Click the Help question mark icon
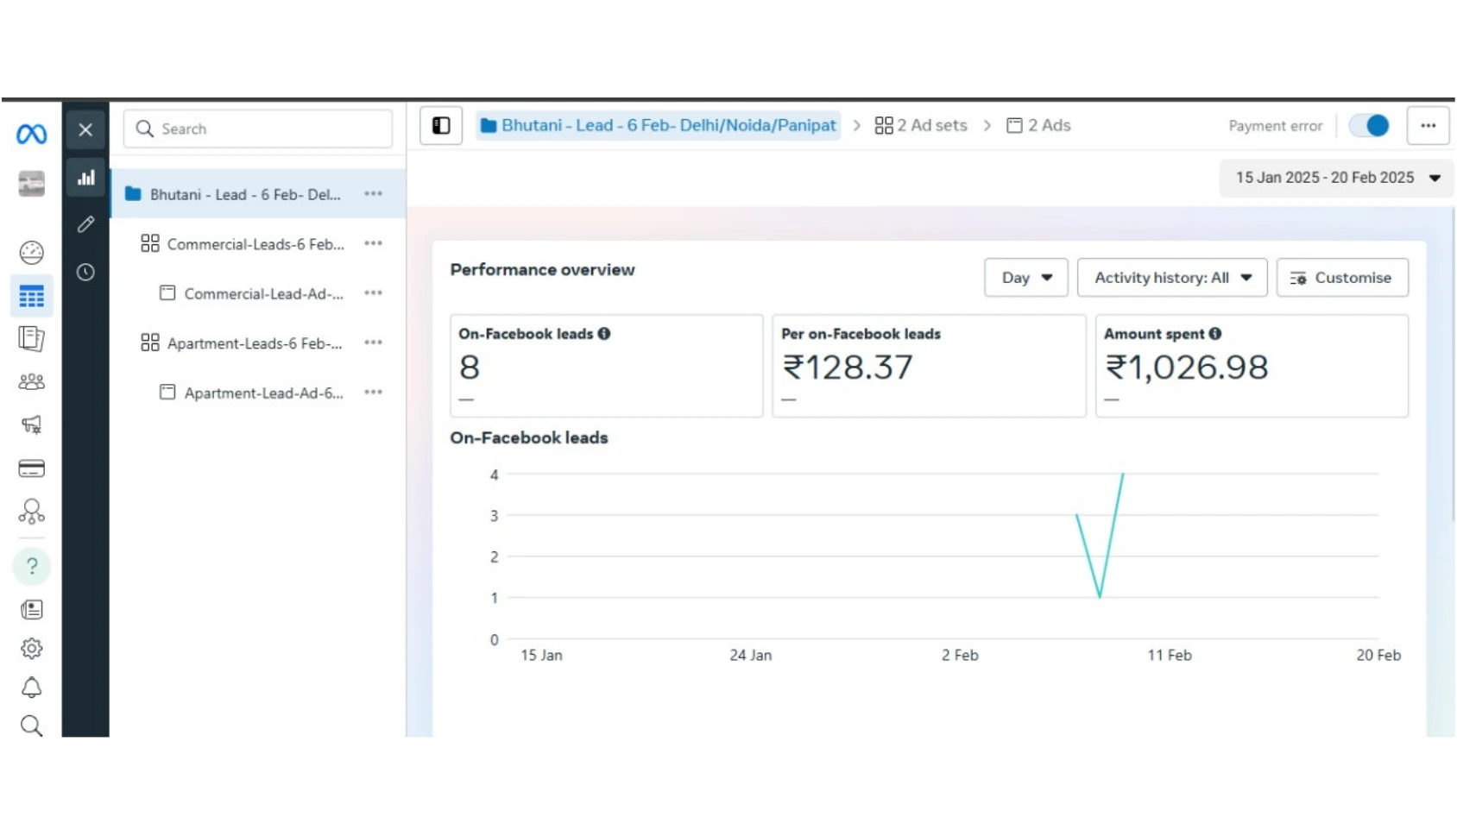Viewport: 1457px width, 836px height. pyautogui.click(x=31, y=566)
